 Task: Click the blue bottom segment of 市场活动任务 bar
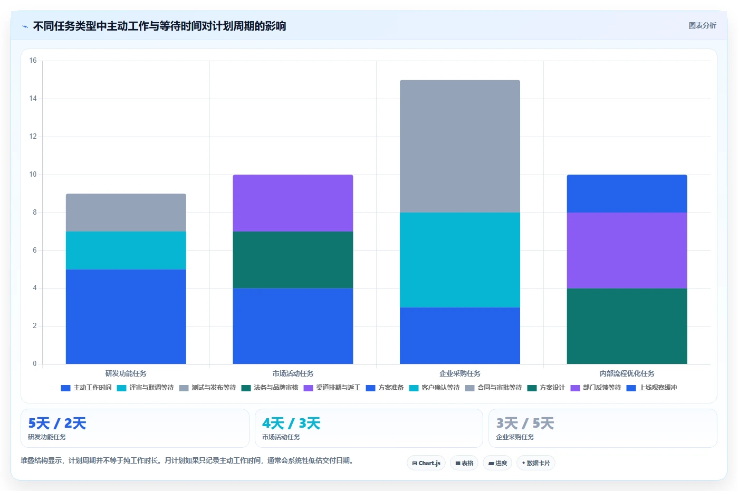(293, 326)
